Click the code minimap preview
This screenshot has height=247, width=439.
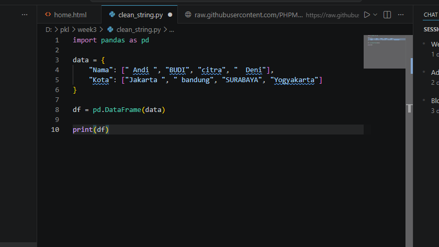click(x=385, y=52)
